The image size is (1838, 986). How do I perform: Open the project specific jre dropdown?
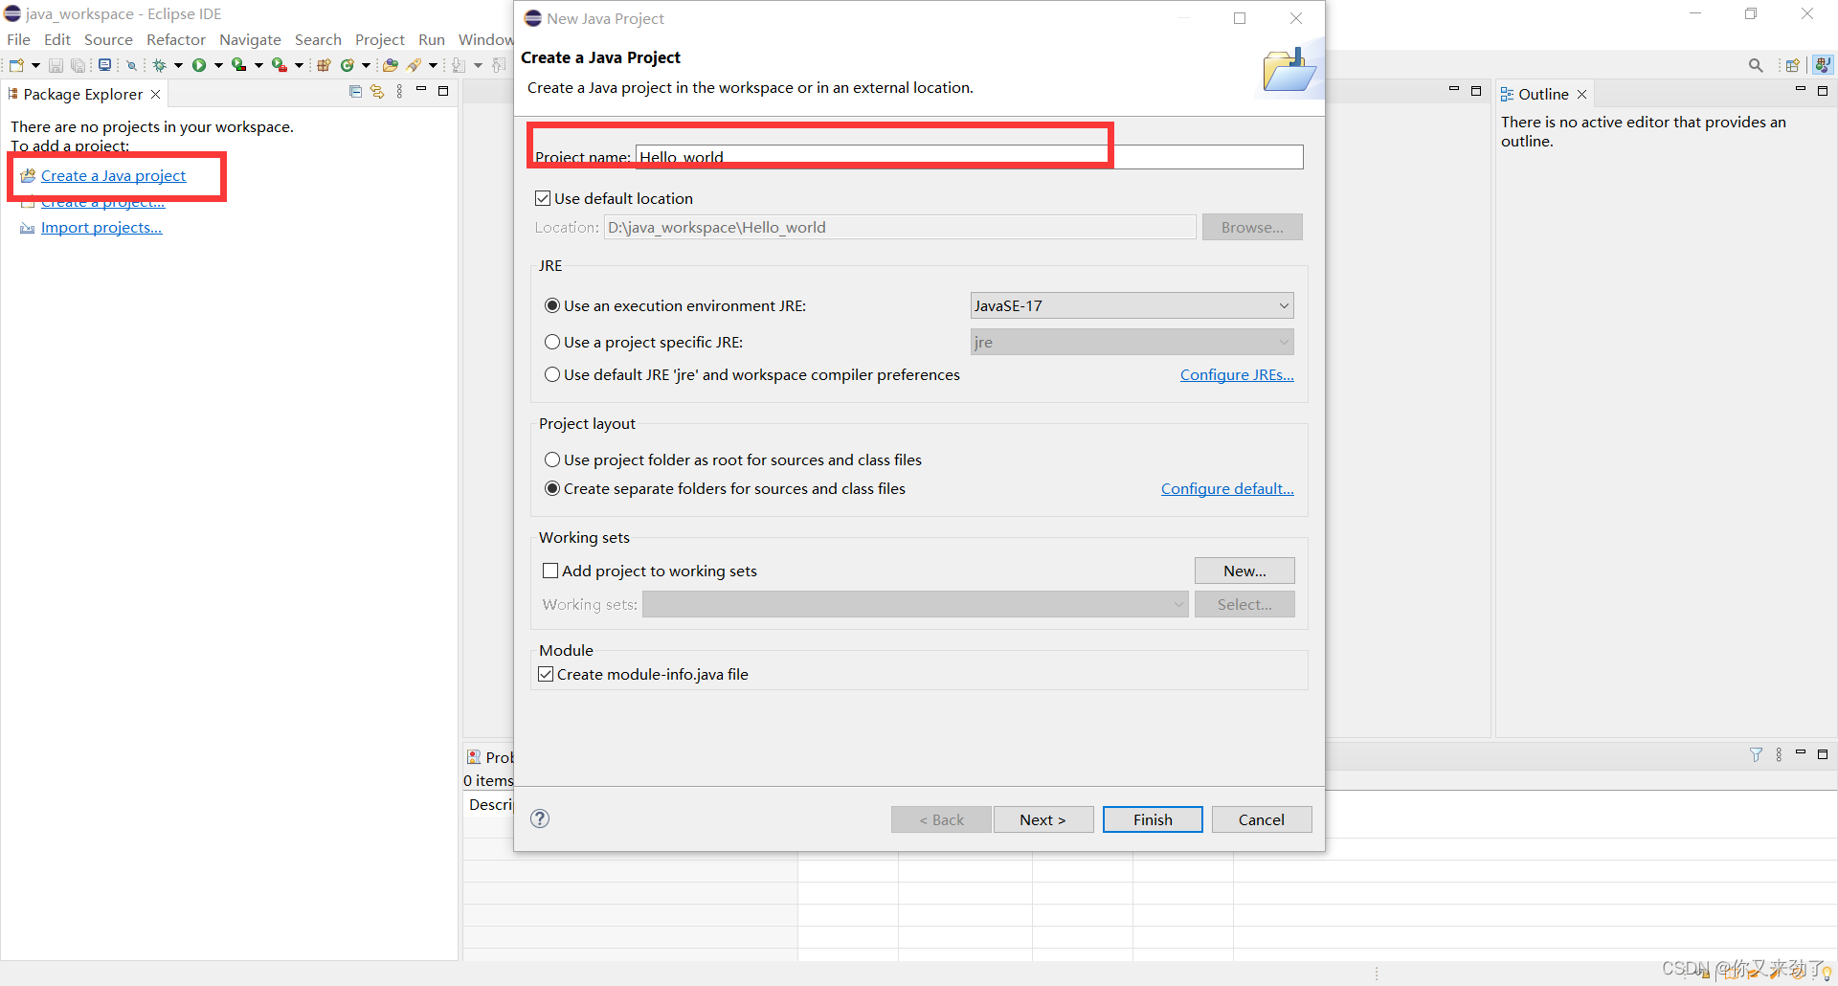click(1132, 342)
